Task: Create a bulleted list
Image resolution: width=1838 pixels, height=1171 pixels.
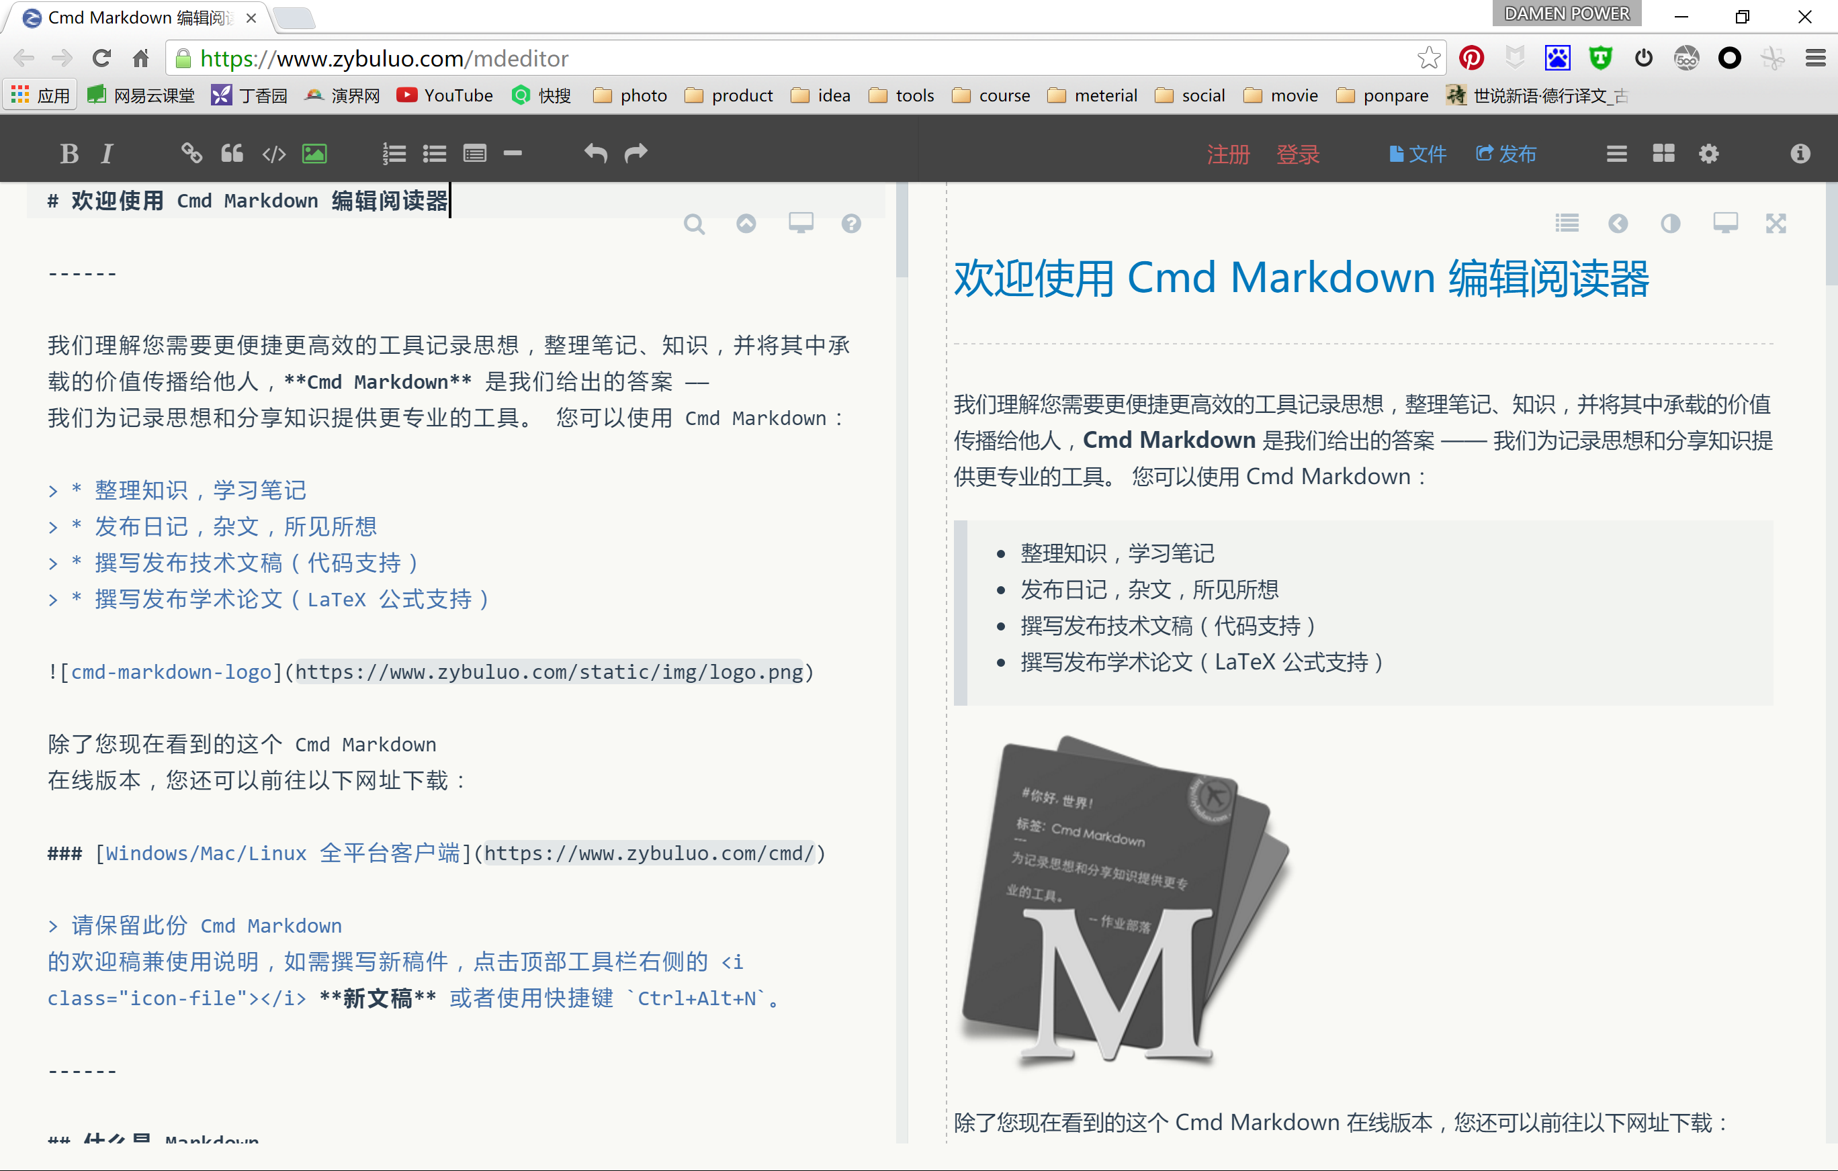Action: pos(435,153)
